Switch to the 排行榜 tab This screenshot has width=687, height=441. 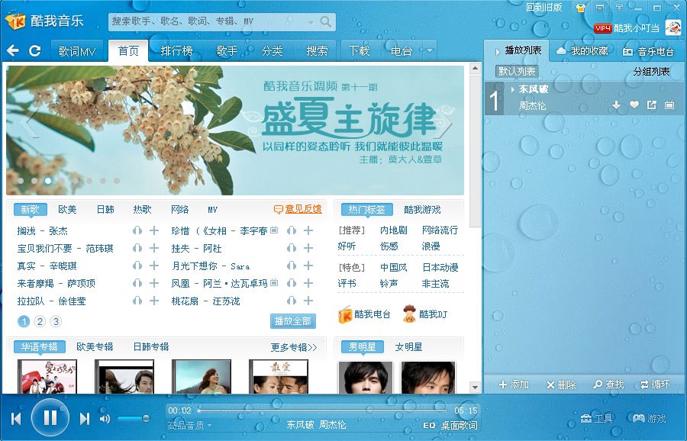[x=176, y=51]
